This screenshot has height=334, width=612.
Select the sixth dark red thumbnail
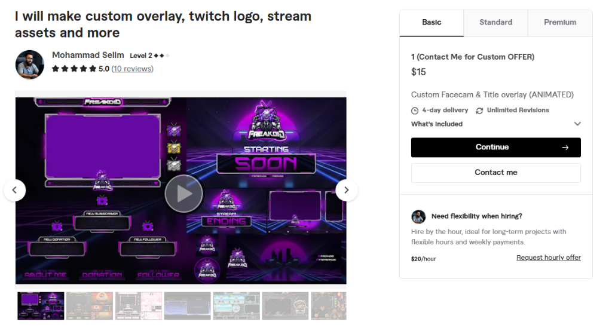coord(285,306)
